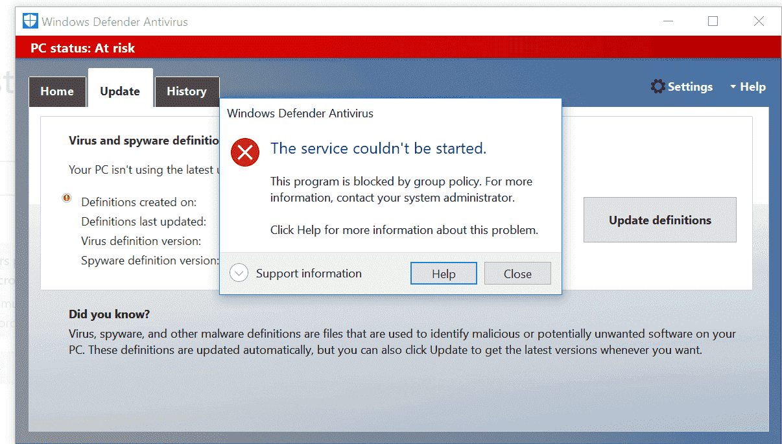Click the 'PC status: At risk' banner text
The height and width of the screenshot is (444, 782).
83,48
